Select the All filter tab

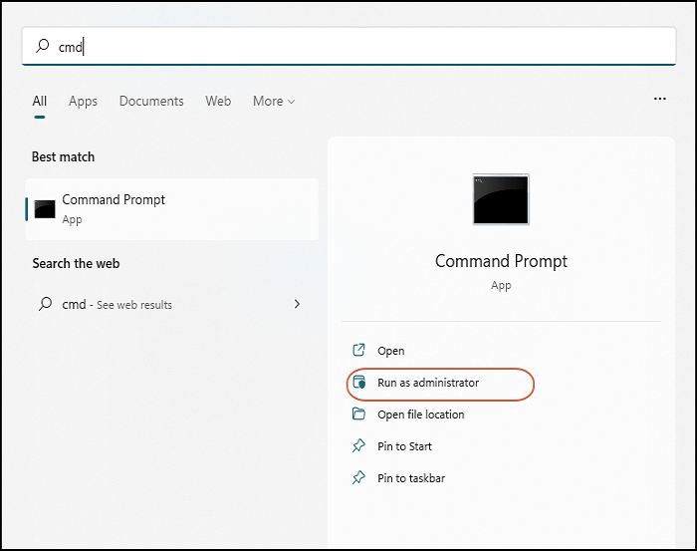pyautogui.click(x=40, y=101)
